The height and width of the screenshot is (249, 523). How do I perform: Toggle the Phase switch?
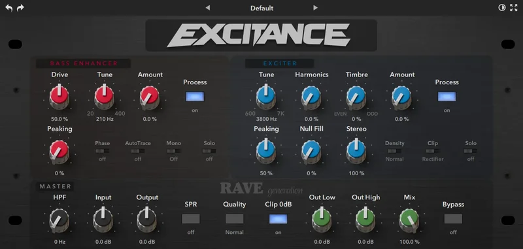pos(103,151)
